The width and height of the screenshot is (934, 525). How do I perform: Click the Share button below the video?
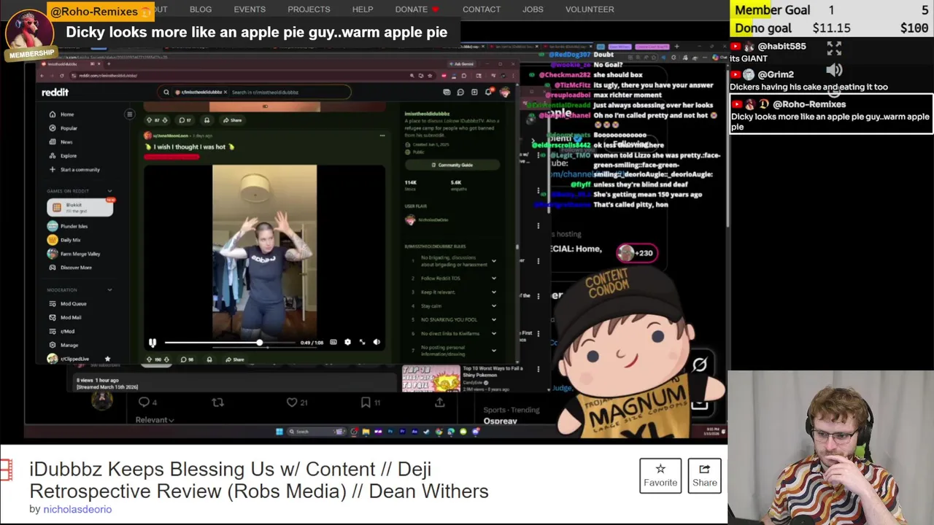point(704,475)
